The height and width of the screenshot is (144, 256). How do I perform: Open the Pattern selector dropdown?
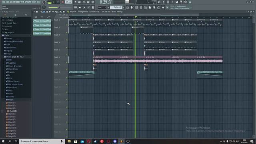[116, 7]
